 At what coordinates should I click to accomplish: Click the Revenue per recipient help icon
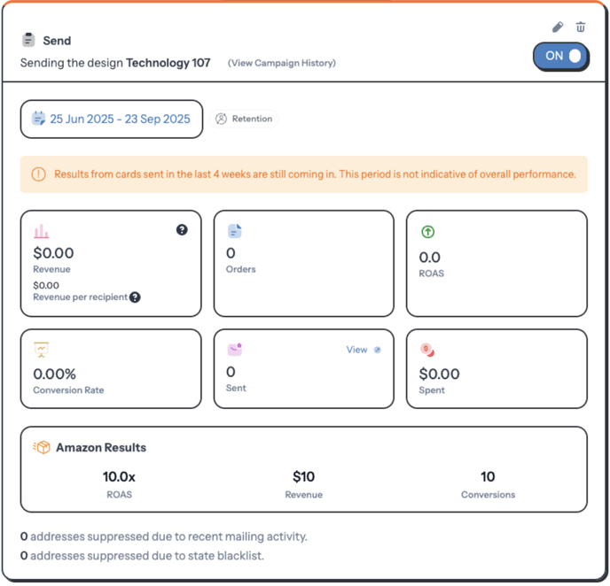tap(136, 297)
